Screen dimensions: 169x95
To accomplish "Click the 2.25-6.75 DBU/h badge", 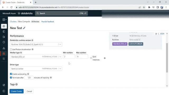I will click(x=136, y=44).
